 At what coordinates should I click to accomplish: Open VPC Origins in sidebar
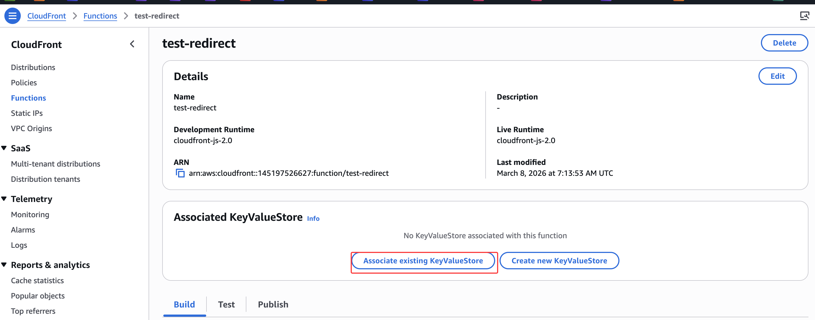(x=31, y=128)
